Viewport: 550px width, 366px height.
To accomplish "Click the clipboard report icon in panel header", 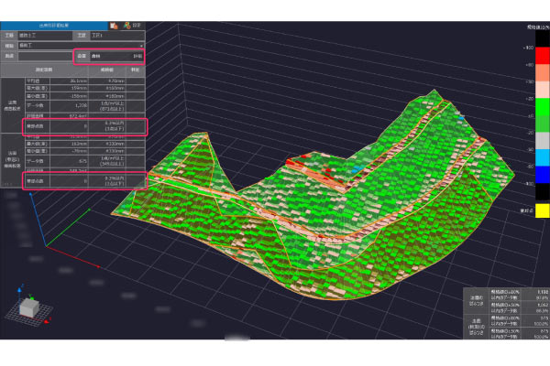I will [112, 27].
